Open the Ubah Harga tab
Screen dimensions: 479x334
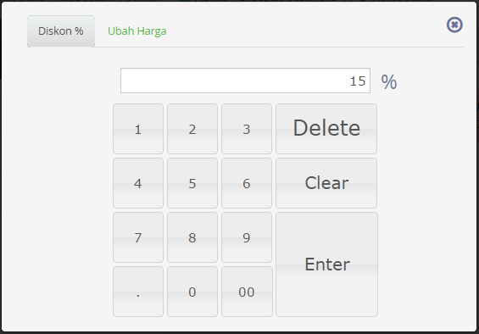tap(136, 31)
